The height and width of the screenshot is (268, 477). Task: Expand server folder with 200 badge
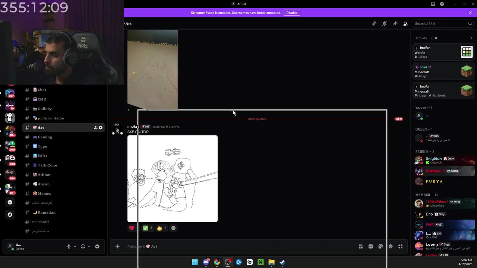10,146
